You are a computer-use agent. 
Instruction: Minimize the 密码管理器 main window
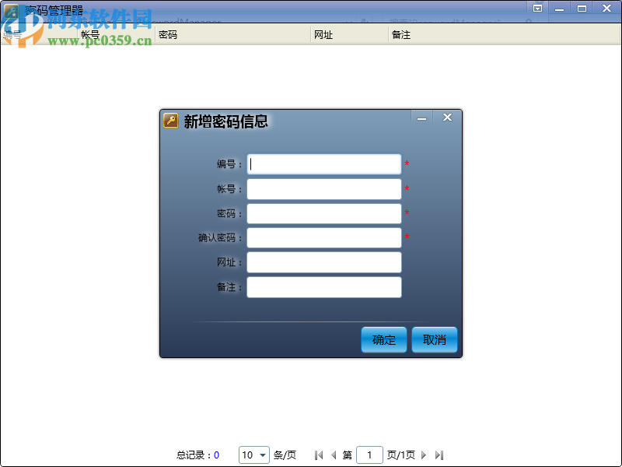[559, 9]
